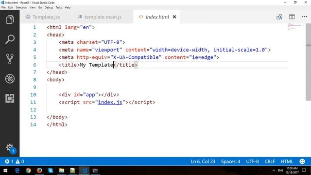Open the Search view in activity bar
Screen dimensions: 311x175
coord(10,39)
